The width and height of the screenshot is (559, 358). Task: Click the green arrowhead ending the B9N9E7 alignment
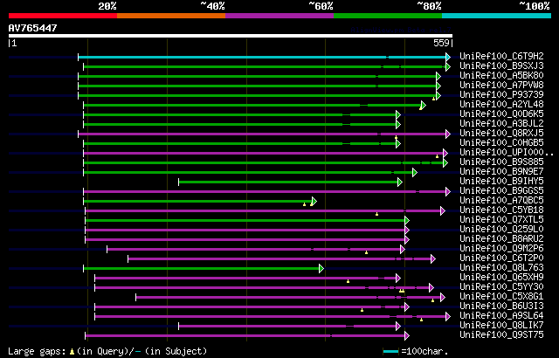pos(415,172)
